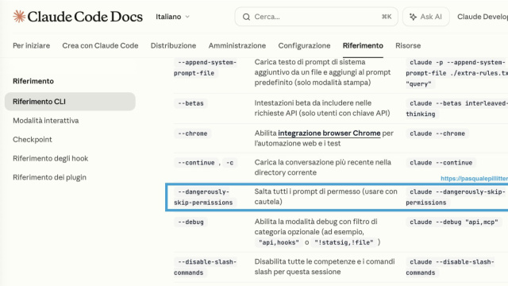This screenshot has height=286, width=508.
Task: Click the claude --disable-slash-commands example
Action: 452,267
